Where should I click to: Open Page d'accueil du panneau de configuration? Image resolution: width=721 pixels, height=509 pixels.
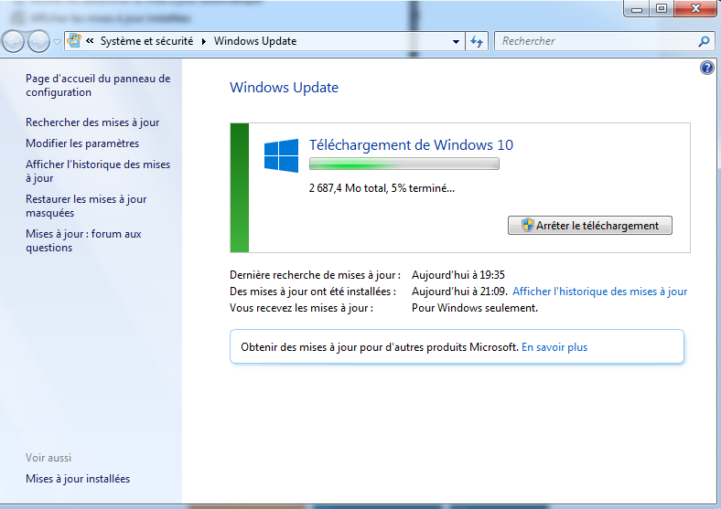pos(98,86)
